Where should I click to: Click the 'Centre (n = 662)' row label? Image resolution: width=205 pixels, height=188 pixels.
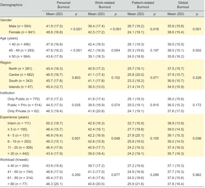(21, 75)
